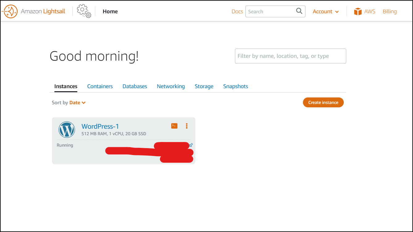Click the AWS cube icon
This screenshot has width=413, height=232.
pos(358,11)
